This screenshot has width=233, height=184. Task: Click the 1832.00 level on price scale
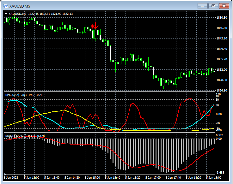coord(222,70)
